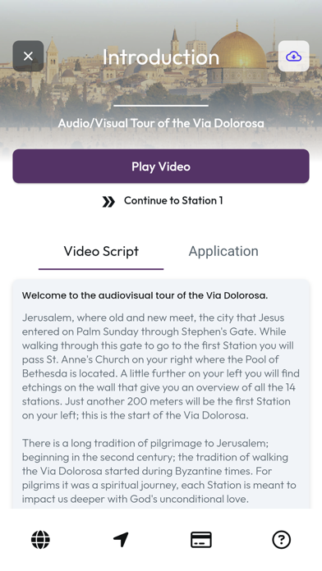Tap the Audio/Visual Tour subtitle
This screenshot has width=322, height=571.
(161, 123)
